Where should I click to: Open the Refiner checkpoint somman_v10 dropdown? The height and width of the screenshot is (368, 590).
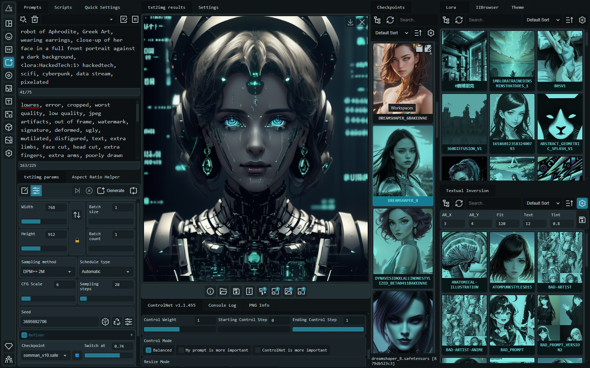click(x=45, y=355)
